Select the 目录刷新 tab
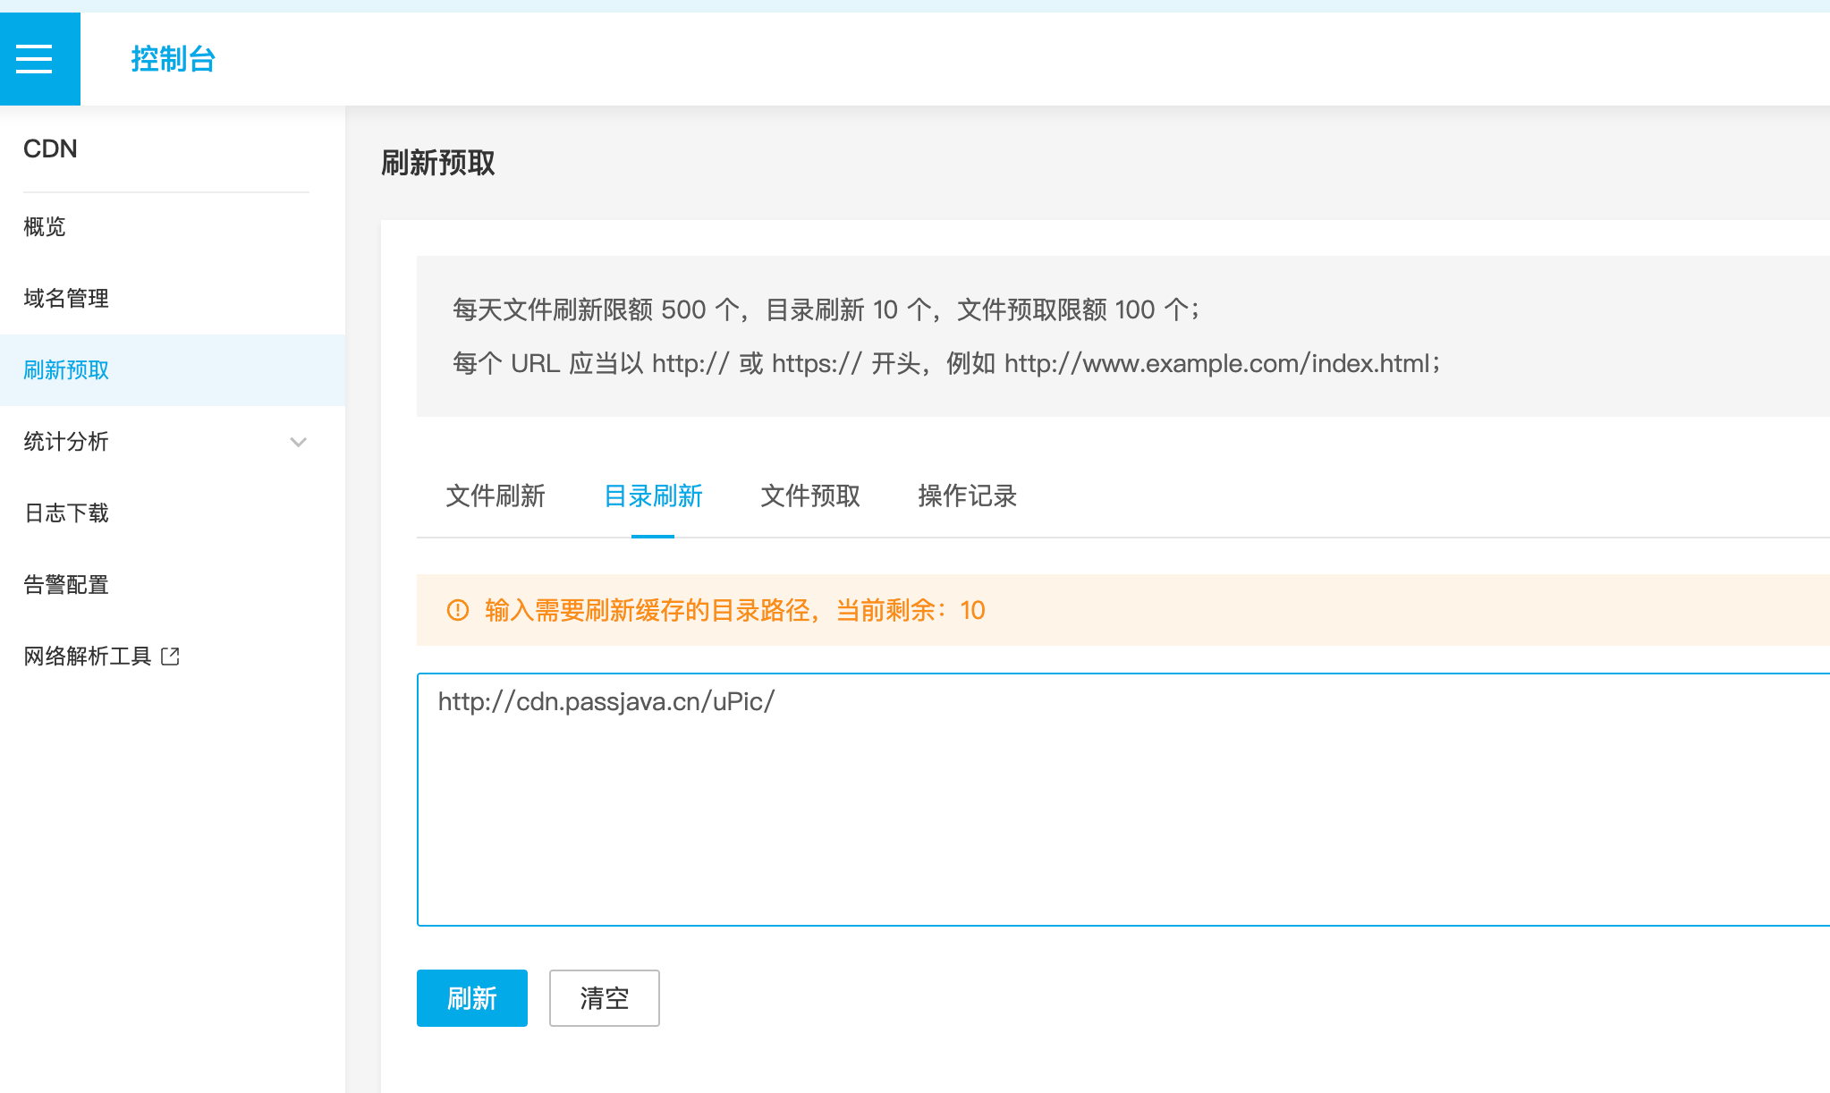Screen dimensions: 1830x1093 (653, 496)
